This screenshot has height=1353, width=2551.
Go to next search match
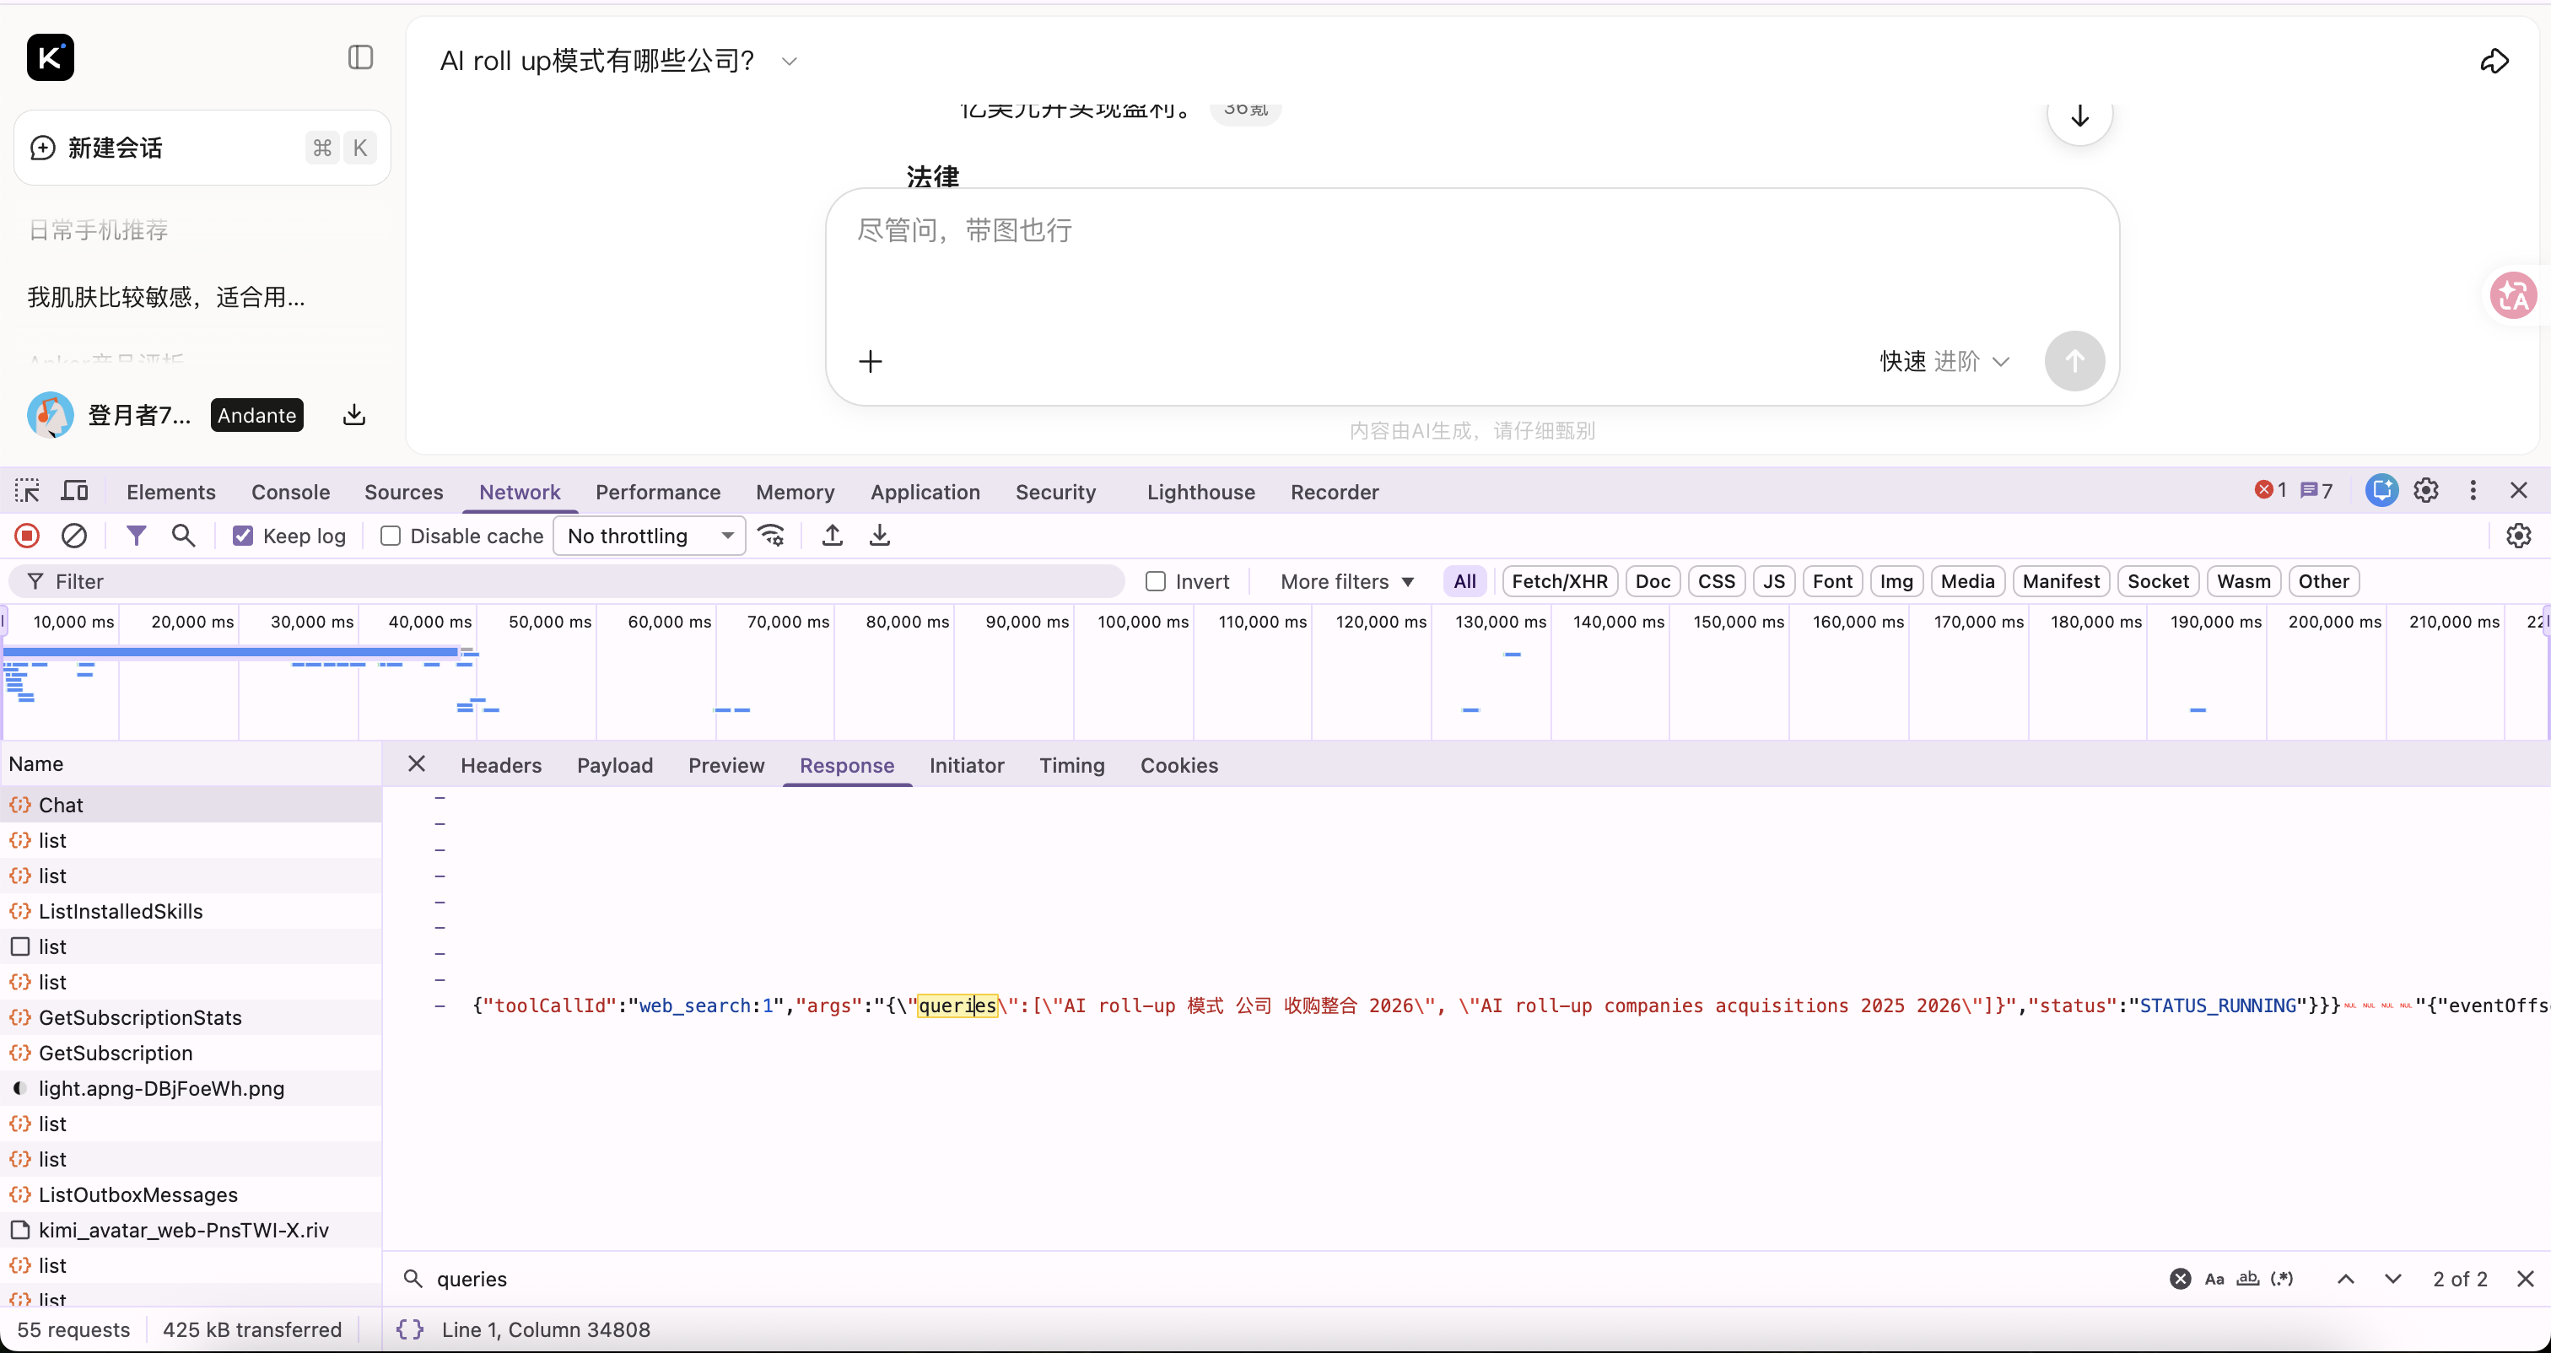pyautogui.click(x=2392, y=1279)
